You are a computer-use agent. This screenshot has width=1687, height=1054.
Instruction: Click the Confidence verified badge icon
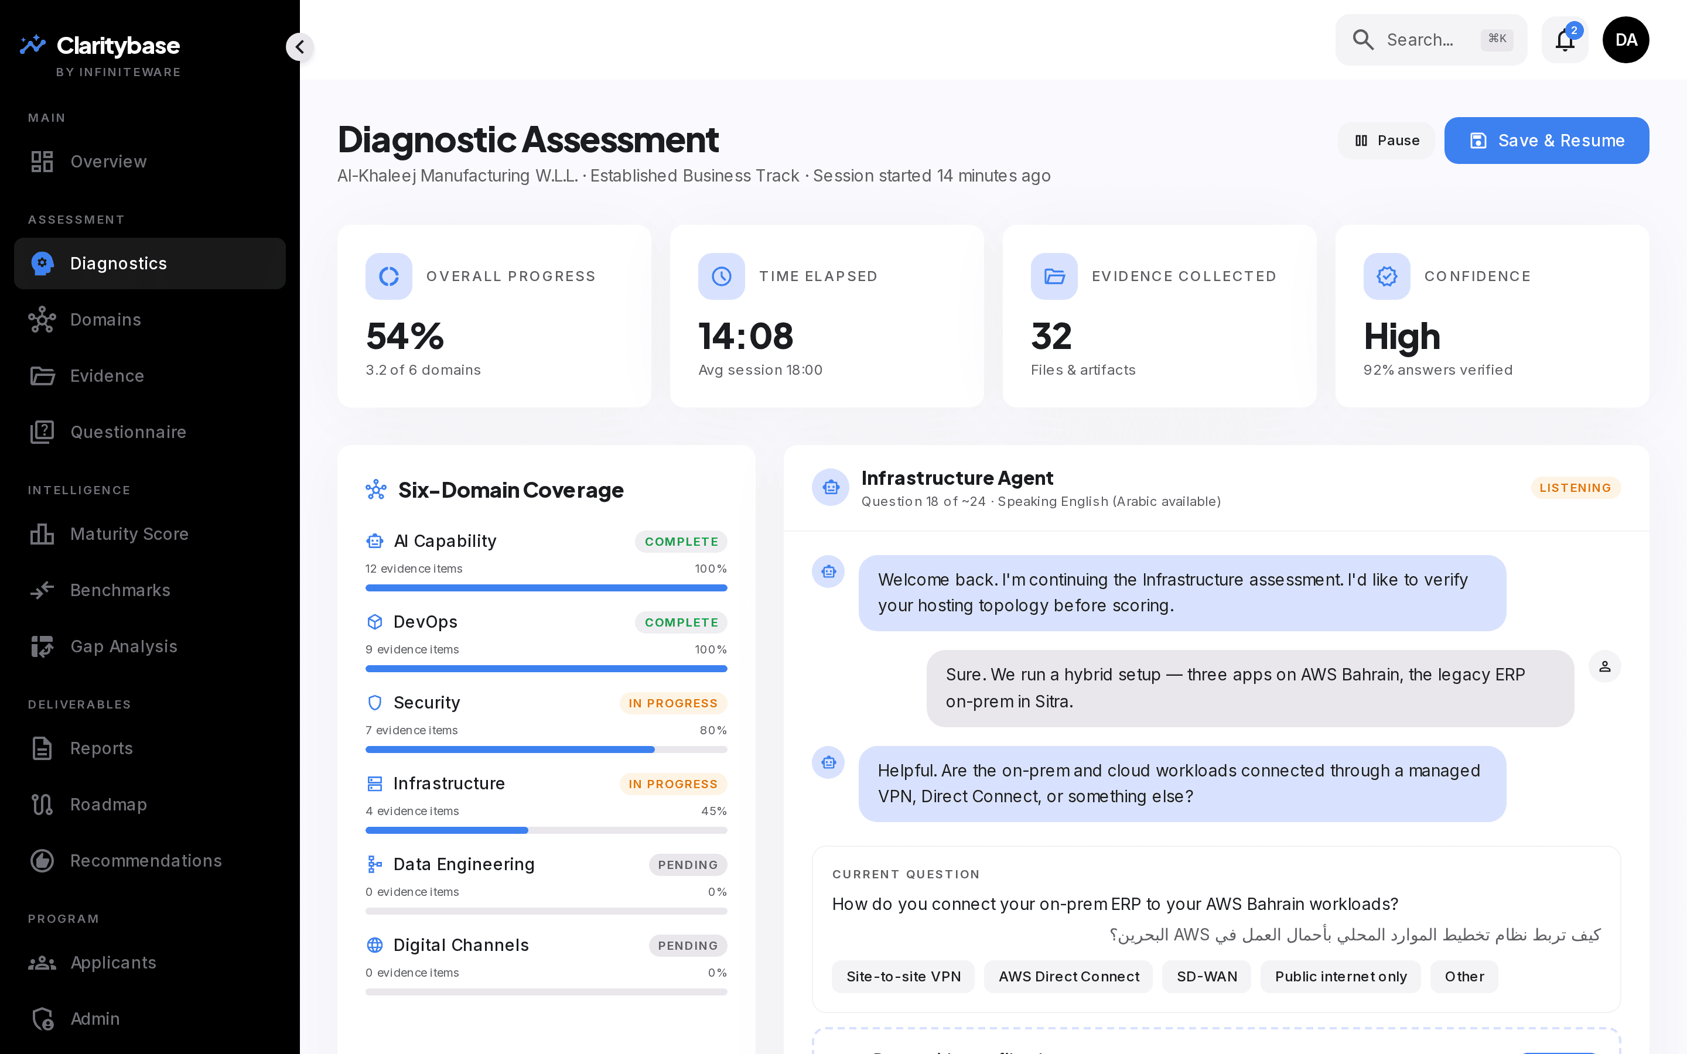1387,276
